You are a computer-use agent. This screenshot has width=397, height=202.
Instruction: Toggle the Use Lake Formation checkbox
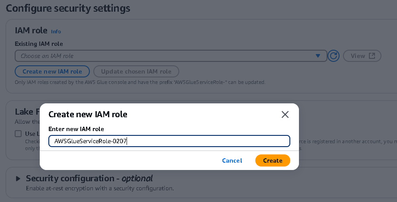[x=18, y=134]
